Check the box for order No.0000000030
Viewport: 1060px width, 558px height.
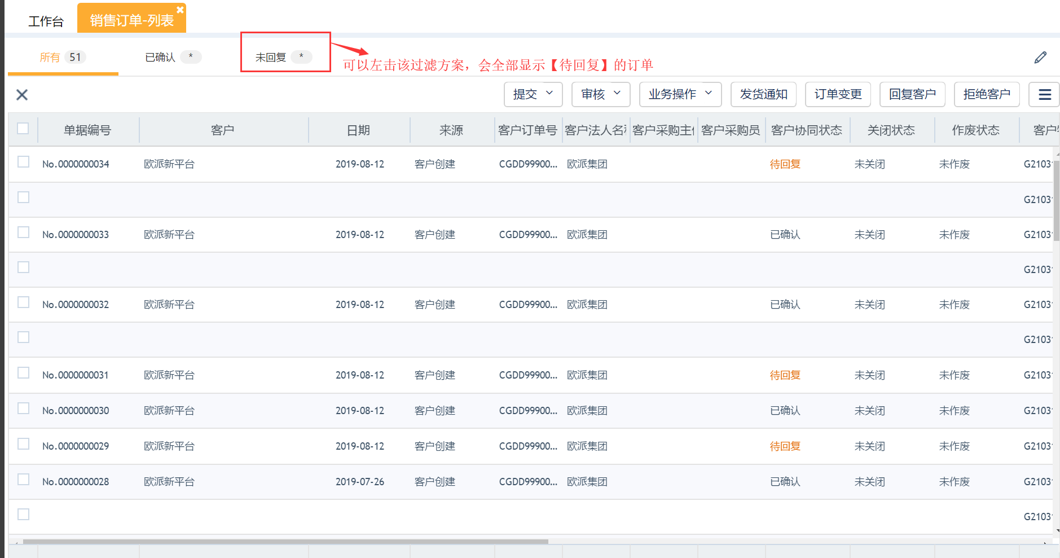23,408
